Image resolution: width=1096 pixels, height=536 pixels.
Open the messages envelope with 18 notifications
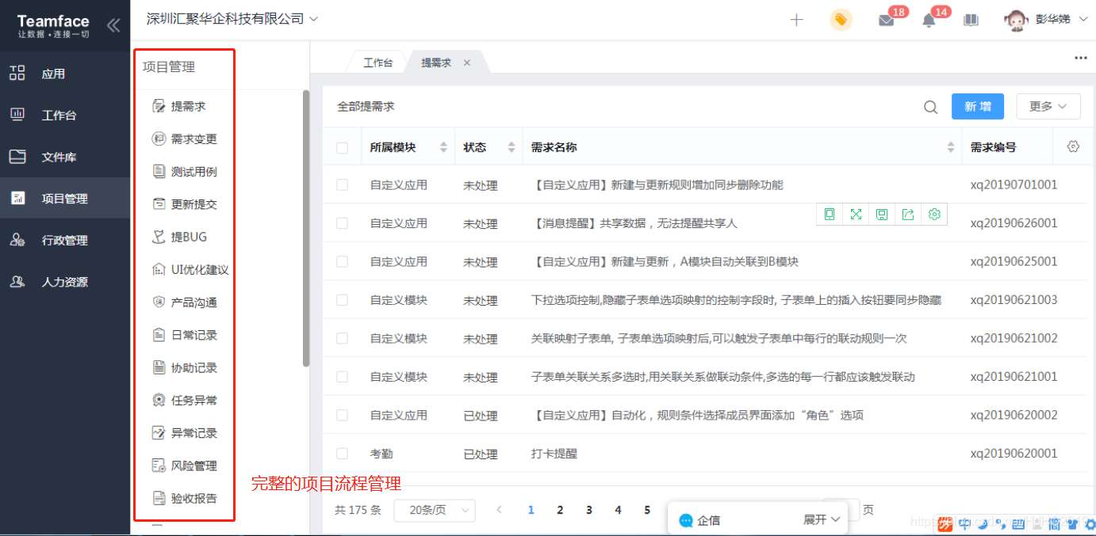887,19
